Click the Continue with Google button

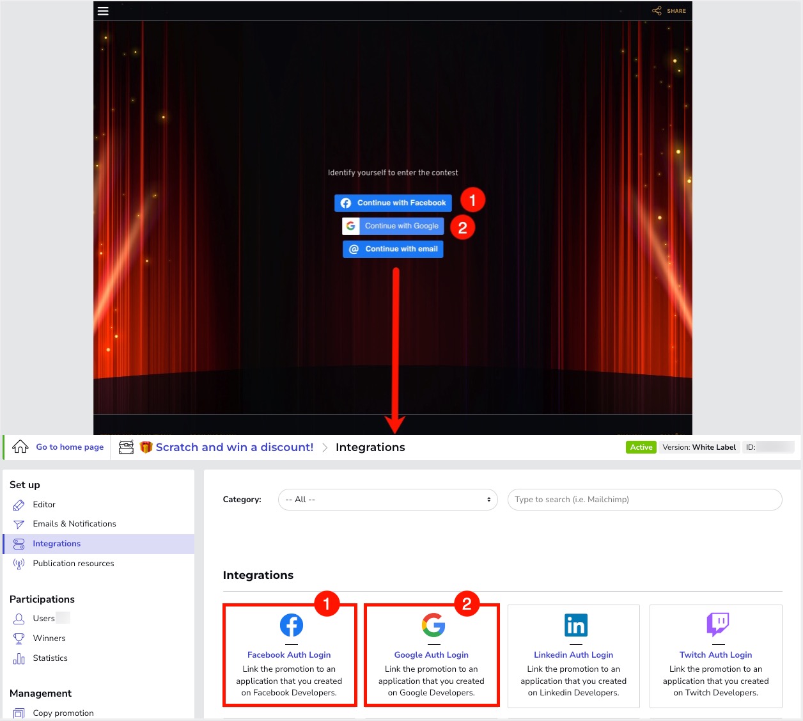(x=393, y=226)
